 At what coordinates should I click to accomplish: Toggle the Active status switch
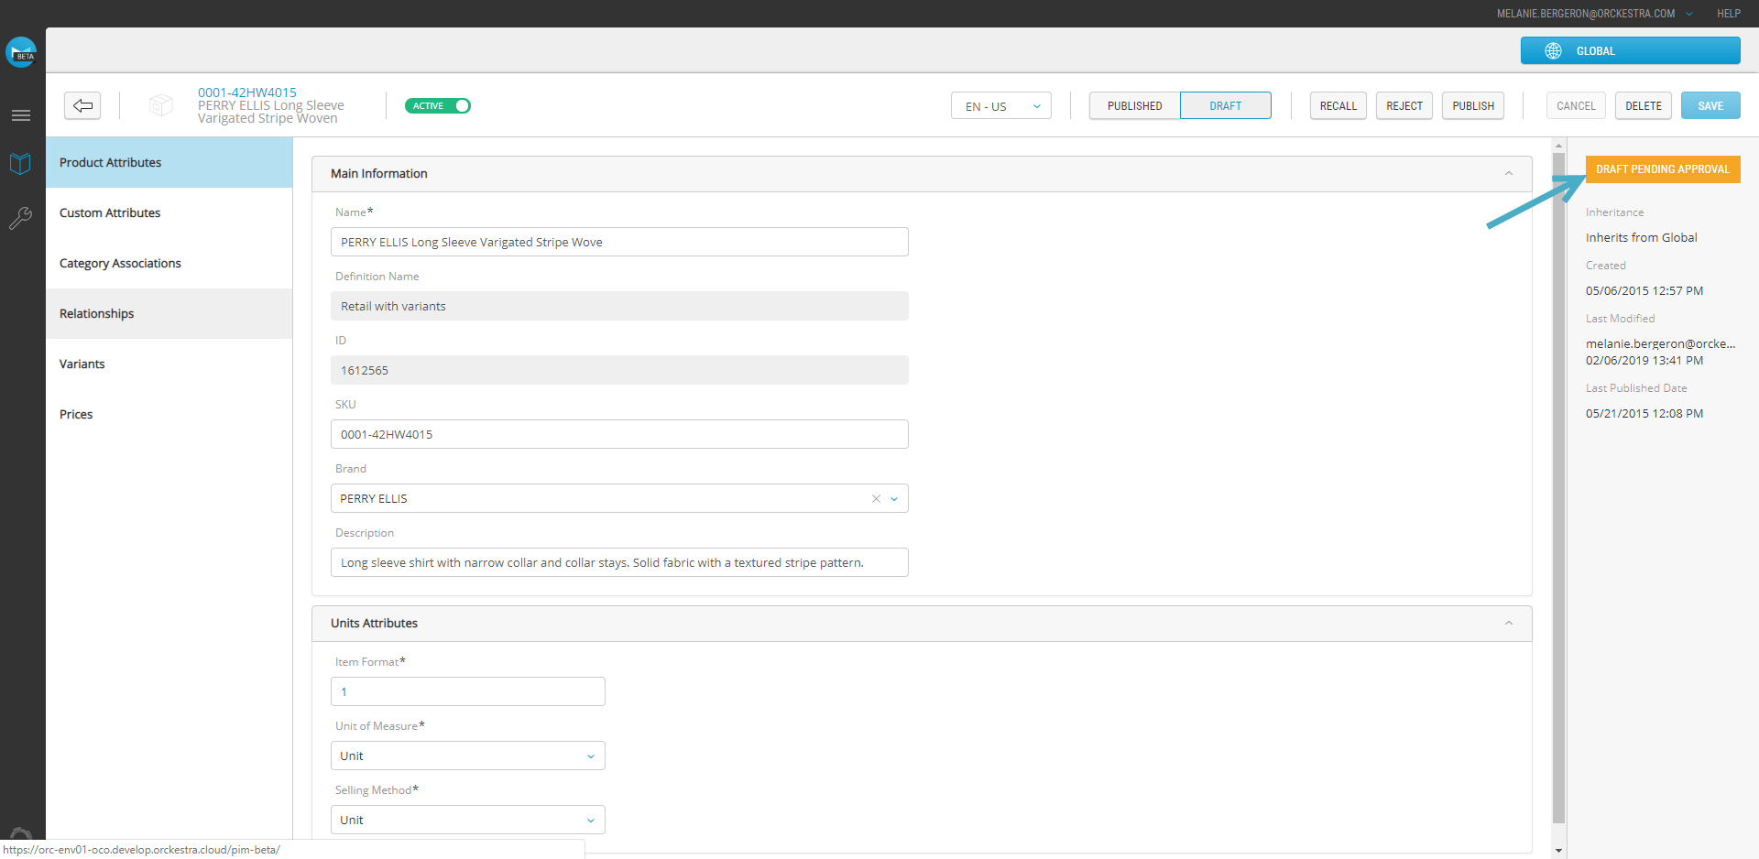pyautogui.click(x=438, y=106)
